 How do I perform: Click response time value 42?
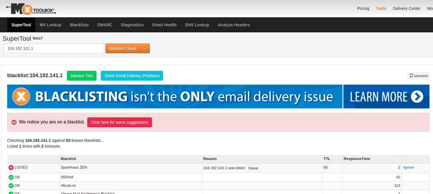[398, 177]
